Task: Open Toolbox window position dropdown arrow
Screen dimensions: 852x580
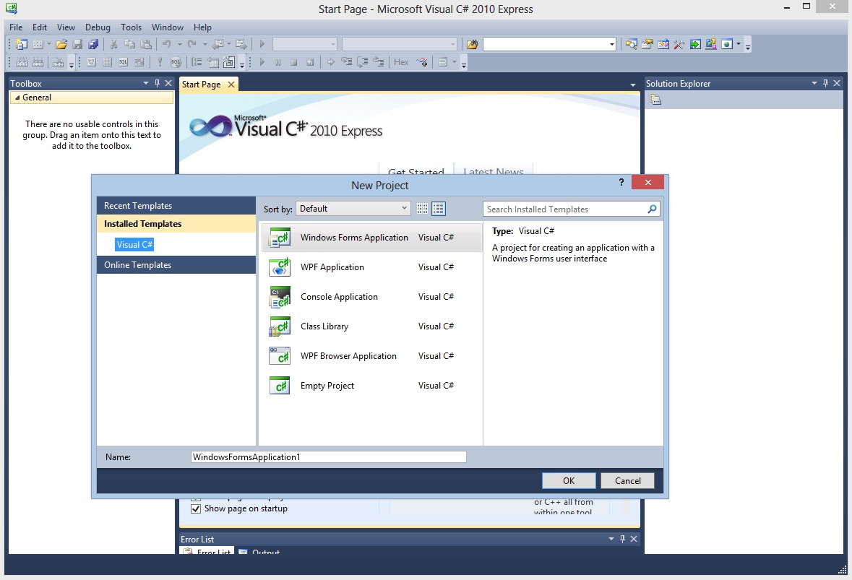Action: point(146,83)
